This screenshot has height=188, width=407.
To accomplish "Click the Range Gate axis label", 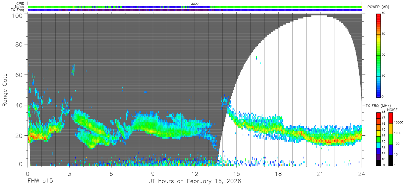I will 5,90.
